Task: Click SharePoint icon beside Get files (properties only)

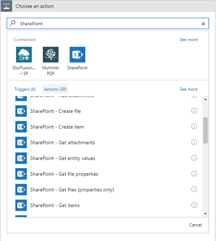Action: [x=21, y=190]
